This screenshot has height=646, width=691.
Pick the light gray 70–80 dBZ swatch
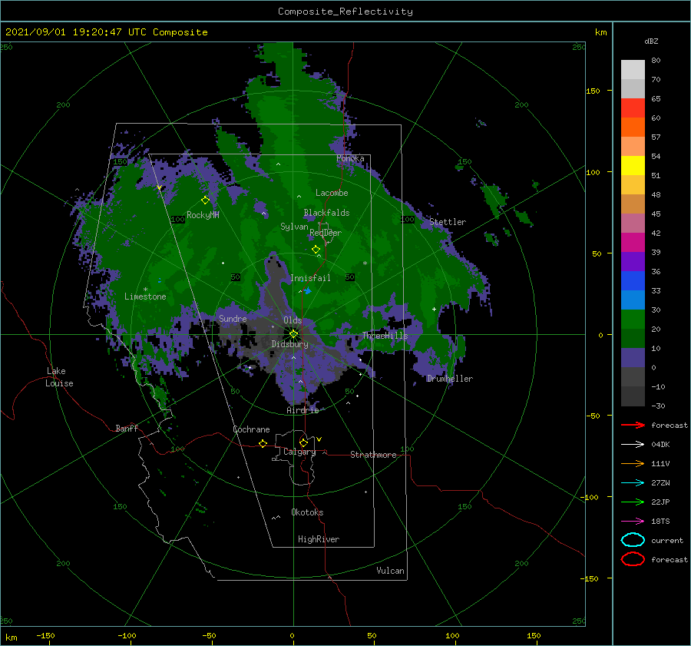point(633,70)
